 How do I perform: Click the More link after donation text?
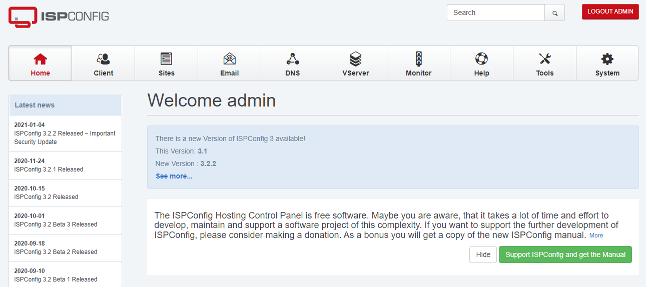coord(596,235)
